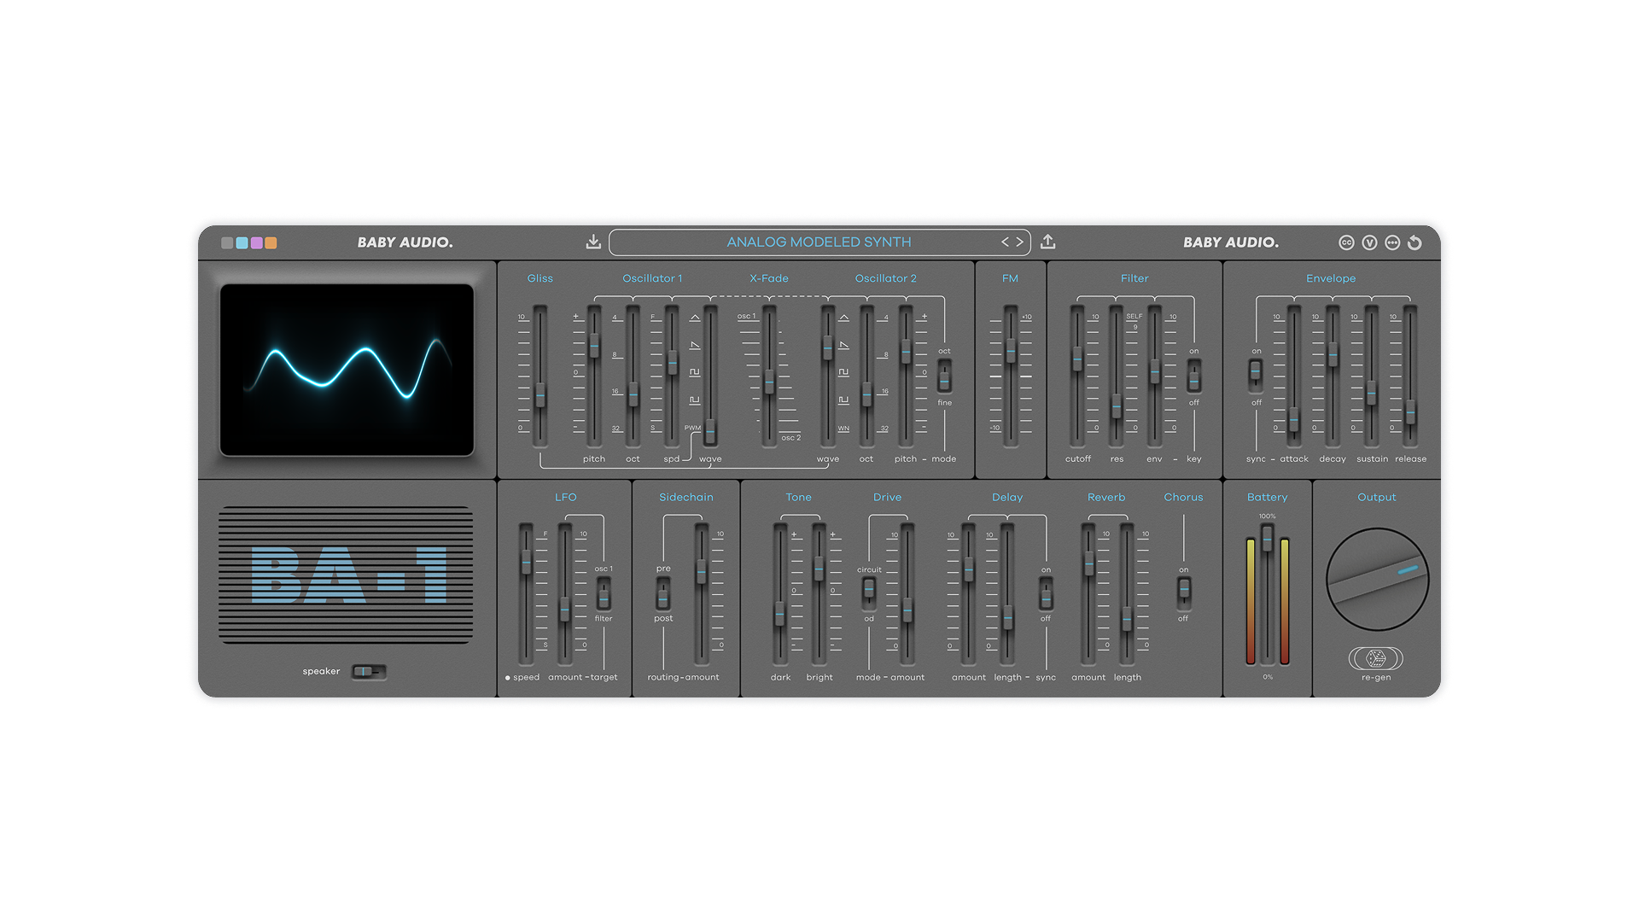Go to the next preset arrow
Viewport: 1639px width, 922px height.
coord(1019,242)
